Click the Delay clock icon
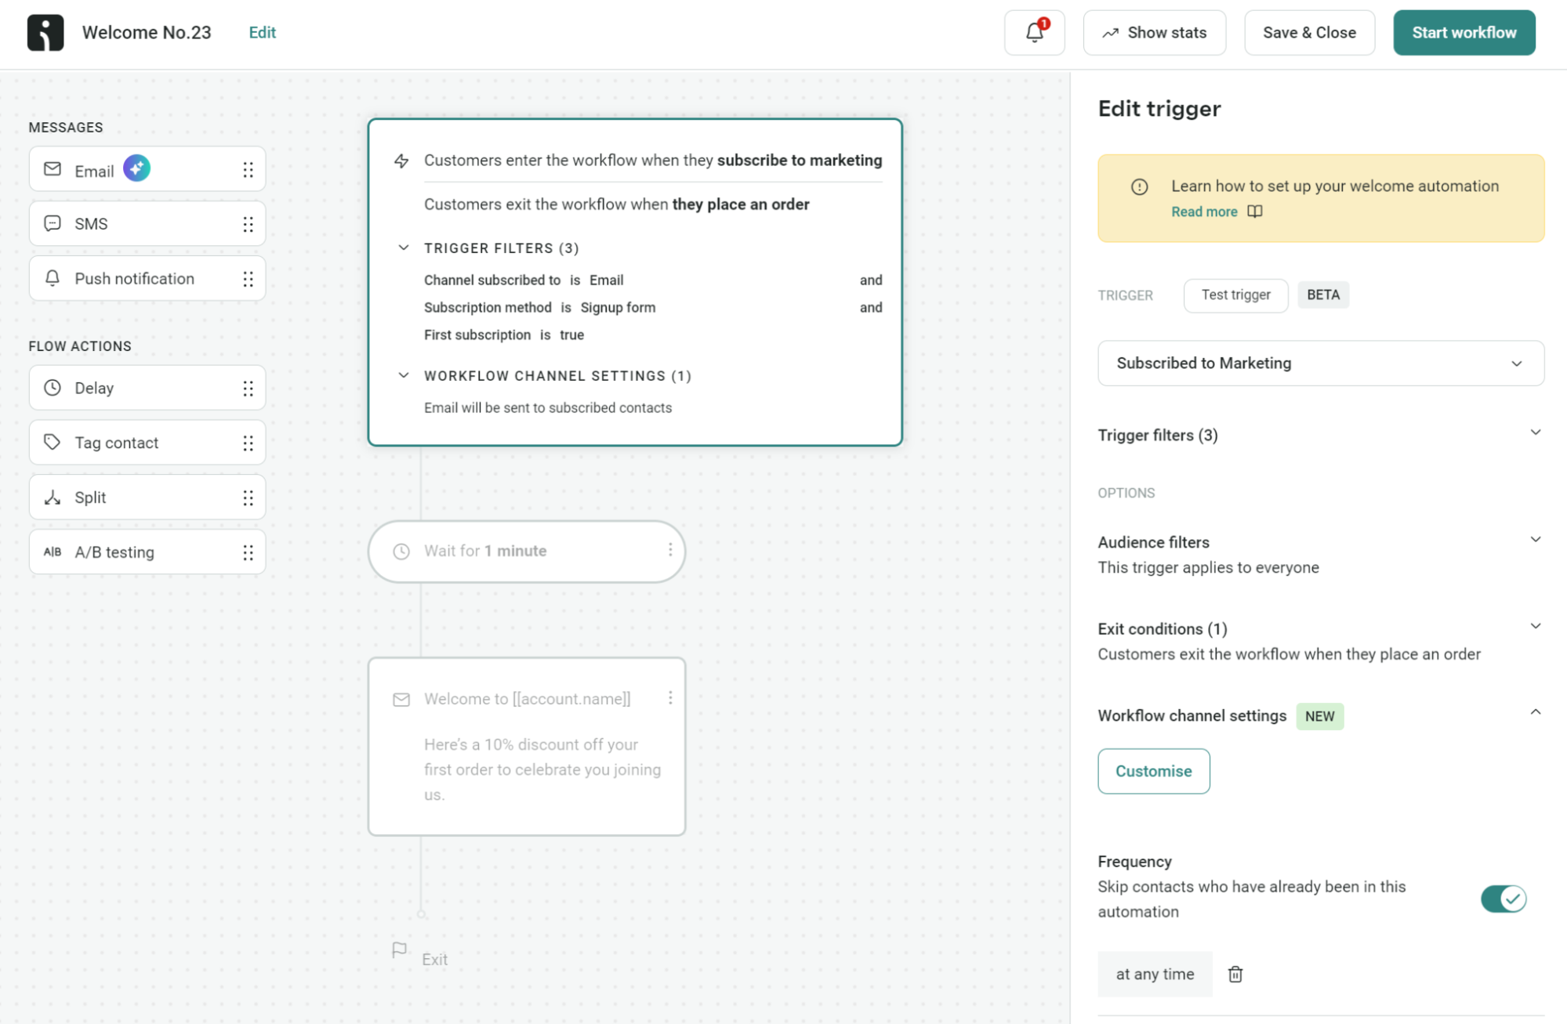This screenshot has width=1567, height=1024. click(x=52, y=387)
